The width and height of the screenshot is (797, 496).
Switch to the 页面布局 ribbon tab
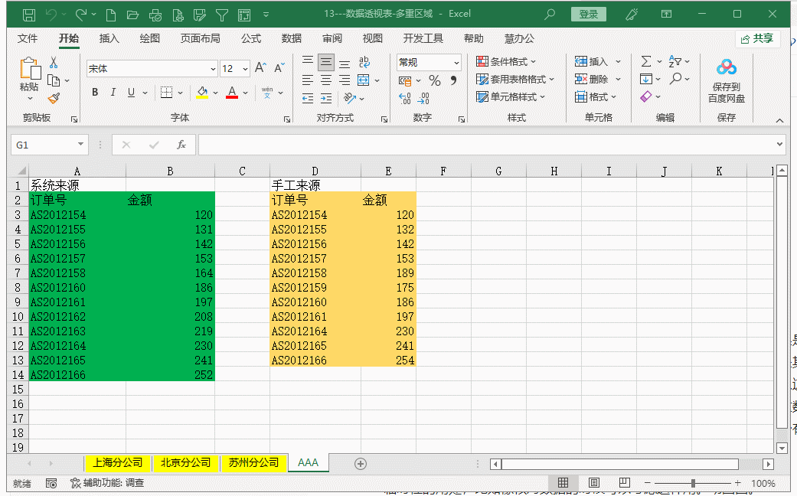point(201,38)
